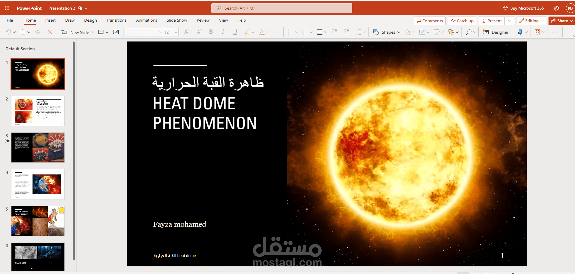The height and width of the screenshot is (274, 575).
Task: Expand the Present options arrow
Action: tap(509, 21)
